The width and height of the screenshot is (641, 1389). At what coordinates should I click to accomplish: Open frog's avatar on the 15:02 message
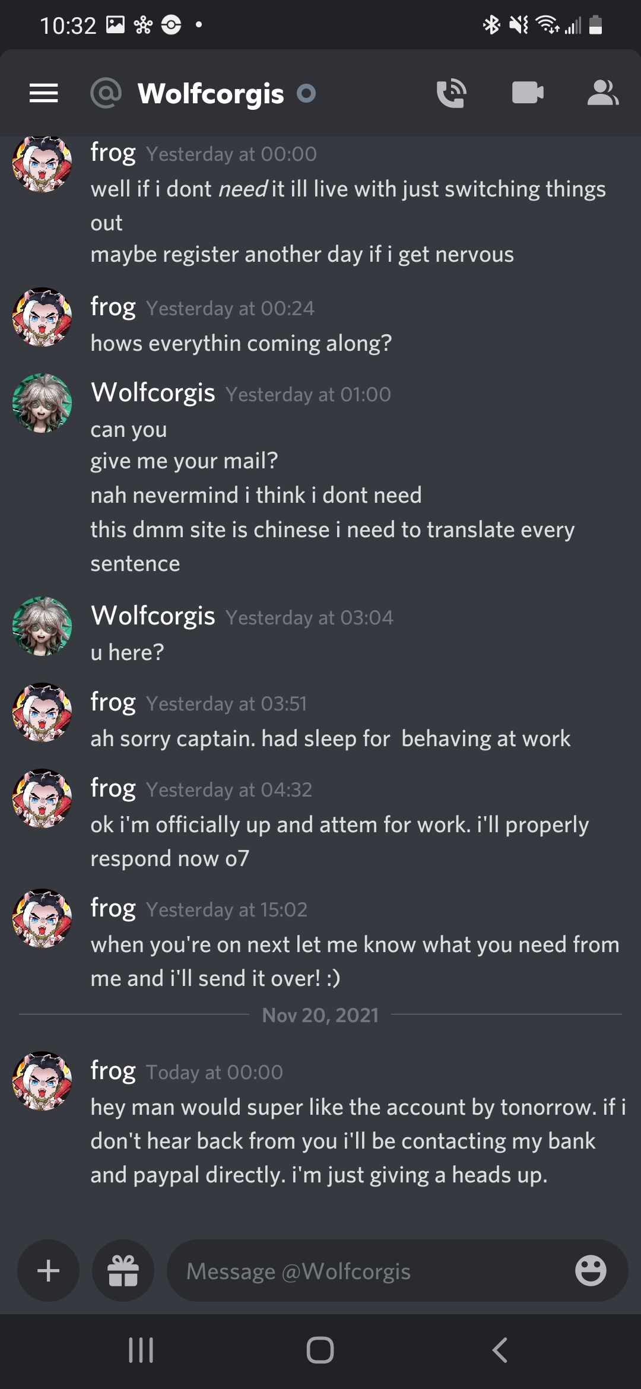click(x=42, y=918)
